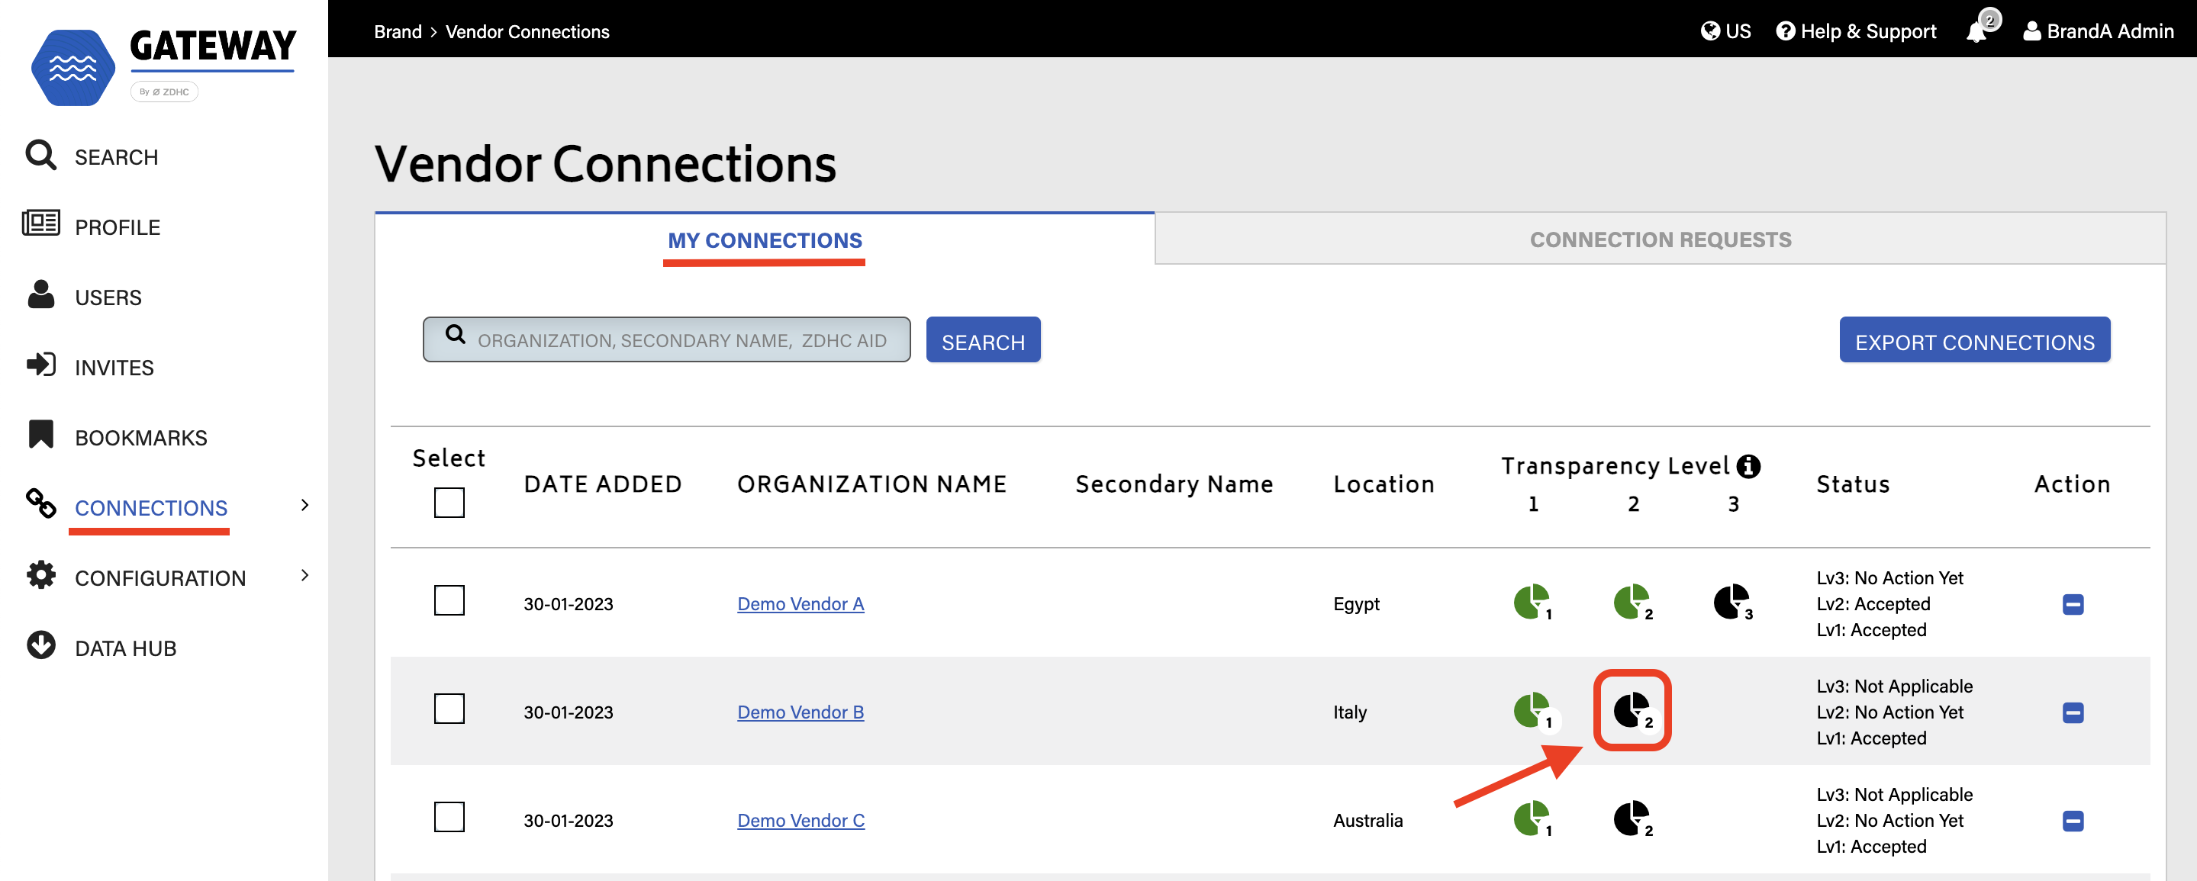Switch to the My Connections tab
The height and width of the screenshot is (881, 2197).
765,240
